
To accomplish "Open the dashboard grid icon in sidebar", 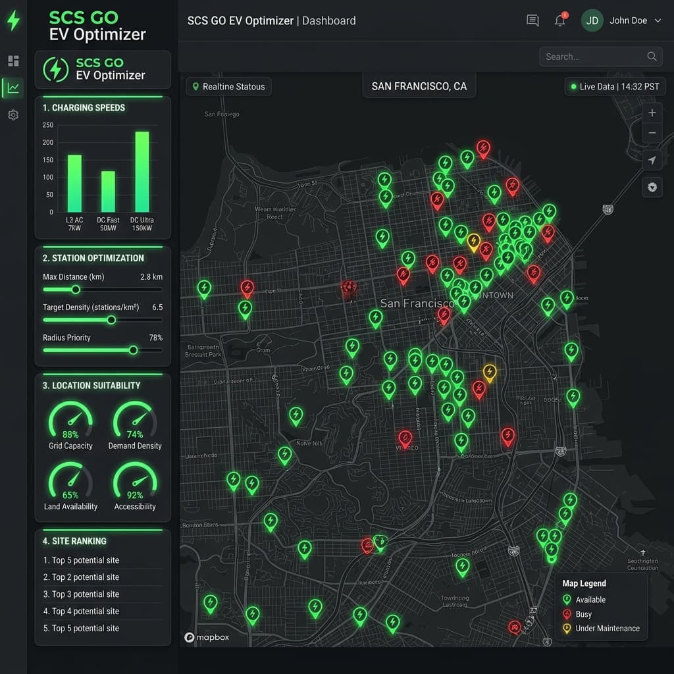I will tap(13, 61).
